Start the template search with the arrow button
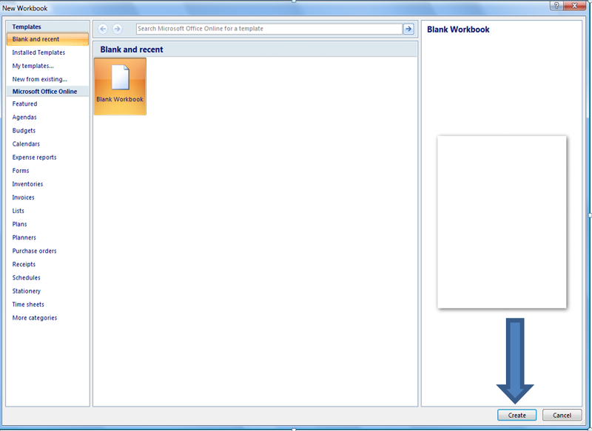The width and height of the screenshot is (592, 431). (x=408, y=29)
